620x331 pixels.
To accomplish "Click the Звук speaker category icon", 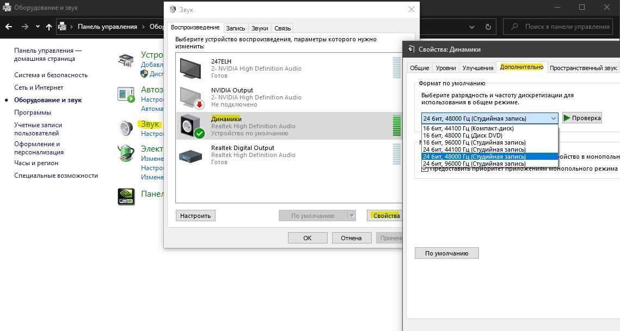I will 126,128.
